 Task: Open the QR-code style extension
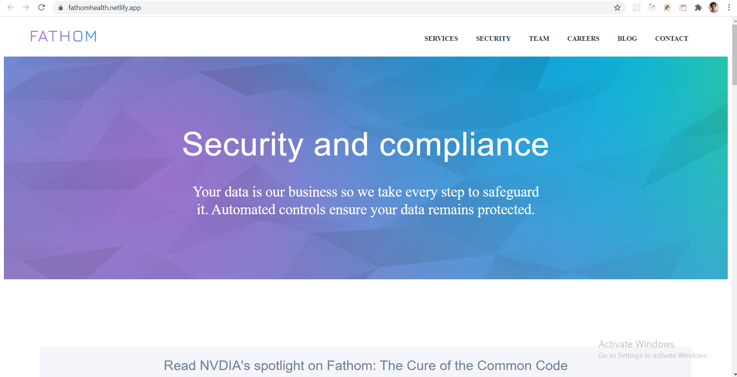[x=637, y=7]
